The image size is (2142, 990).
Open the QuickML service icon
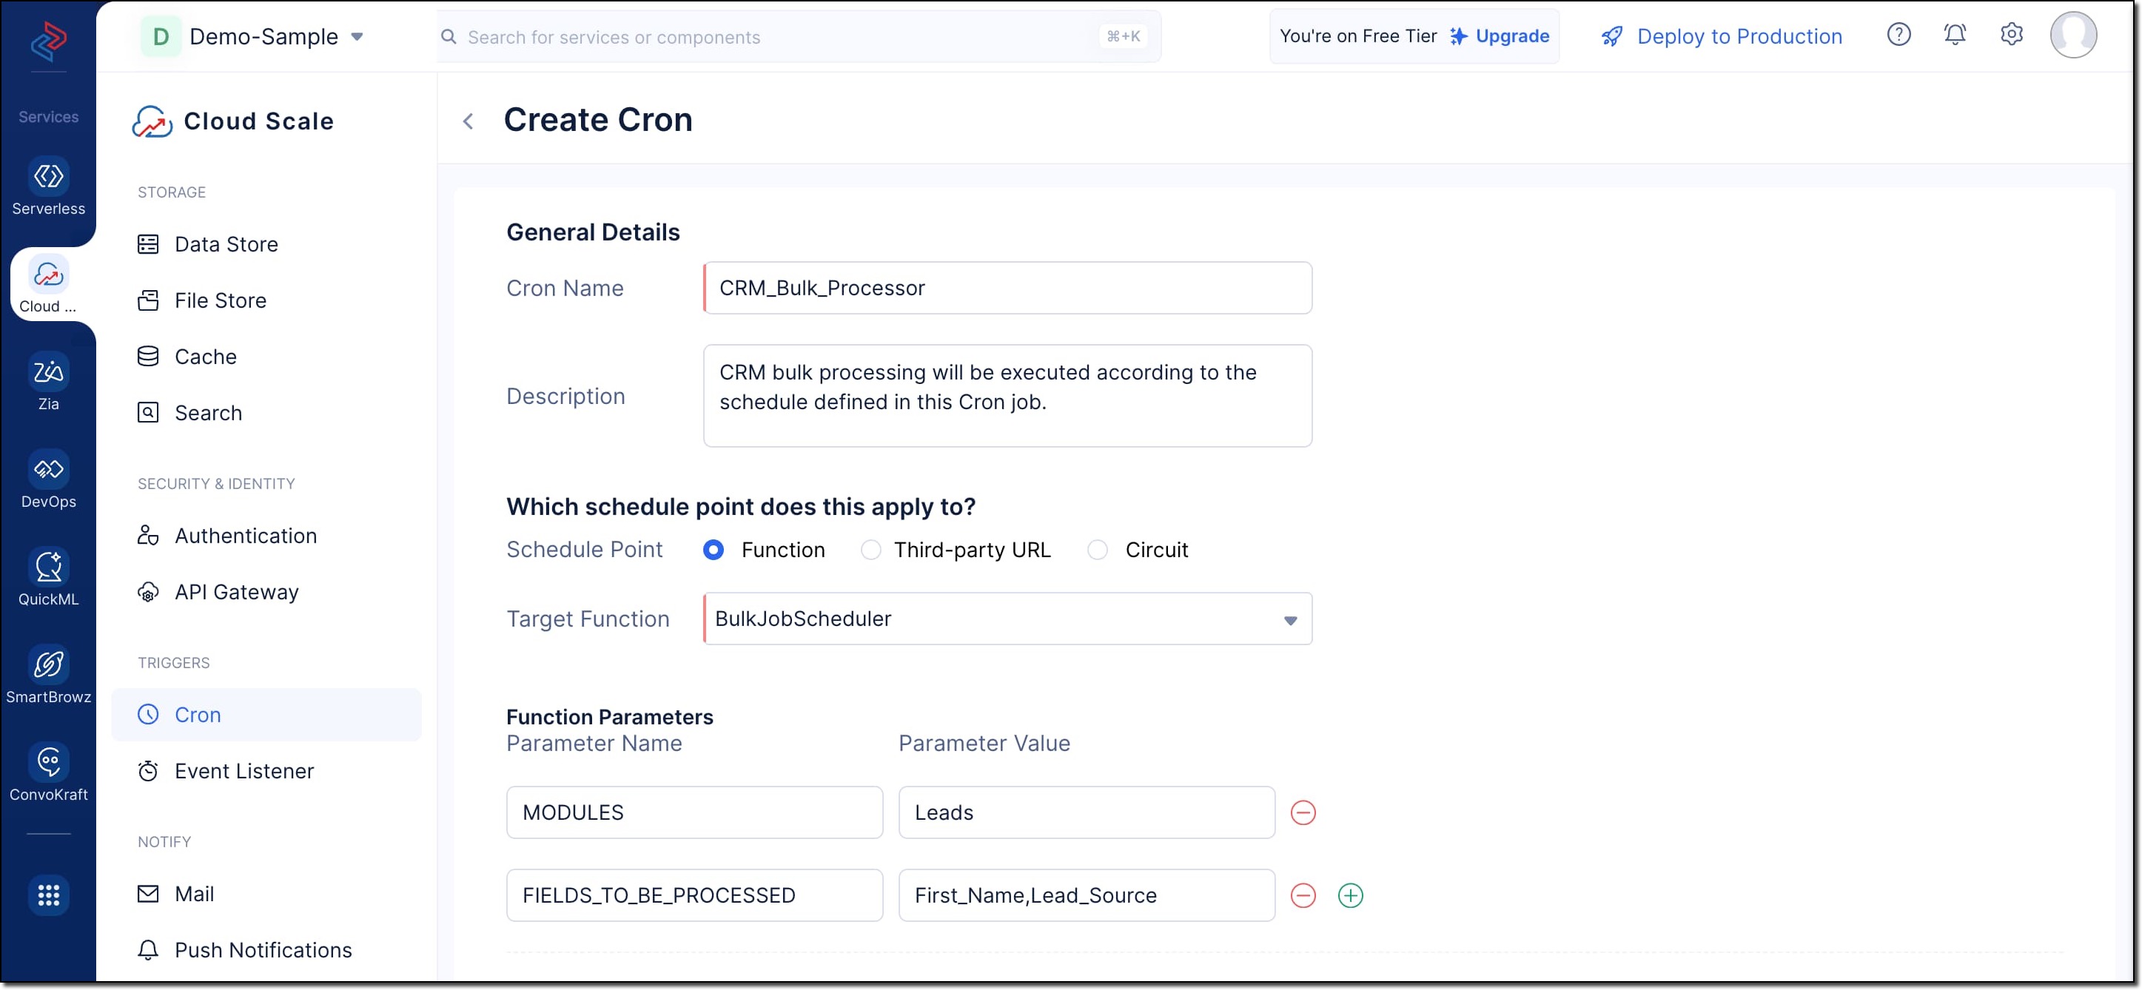pyautogui.click(x=48, y=568)
